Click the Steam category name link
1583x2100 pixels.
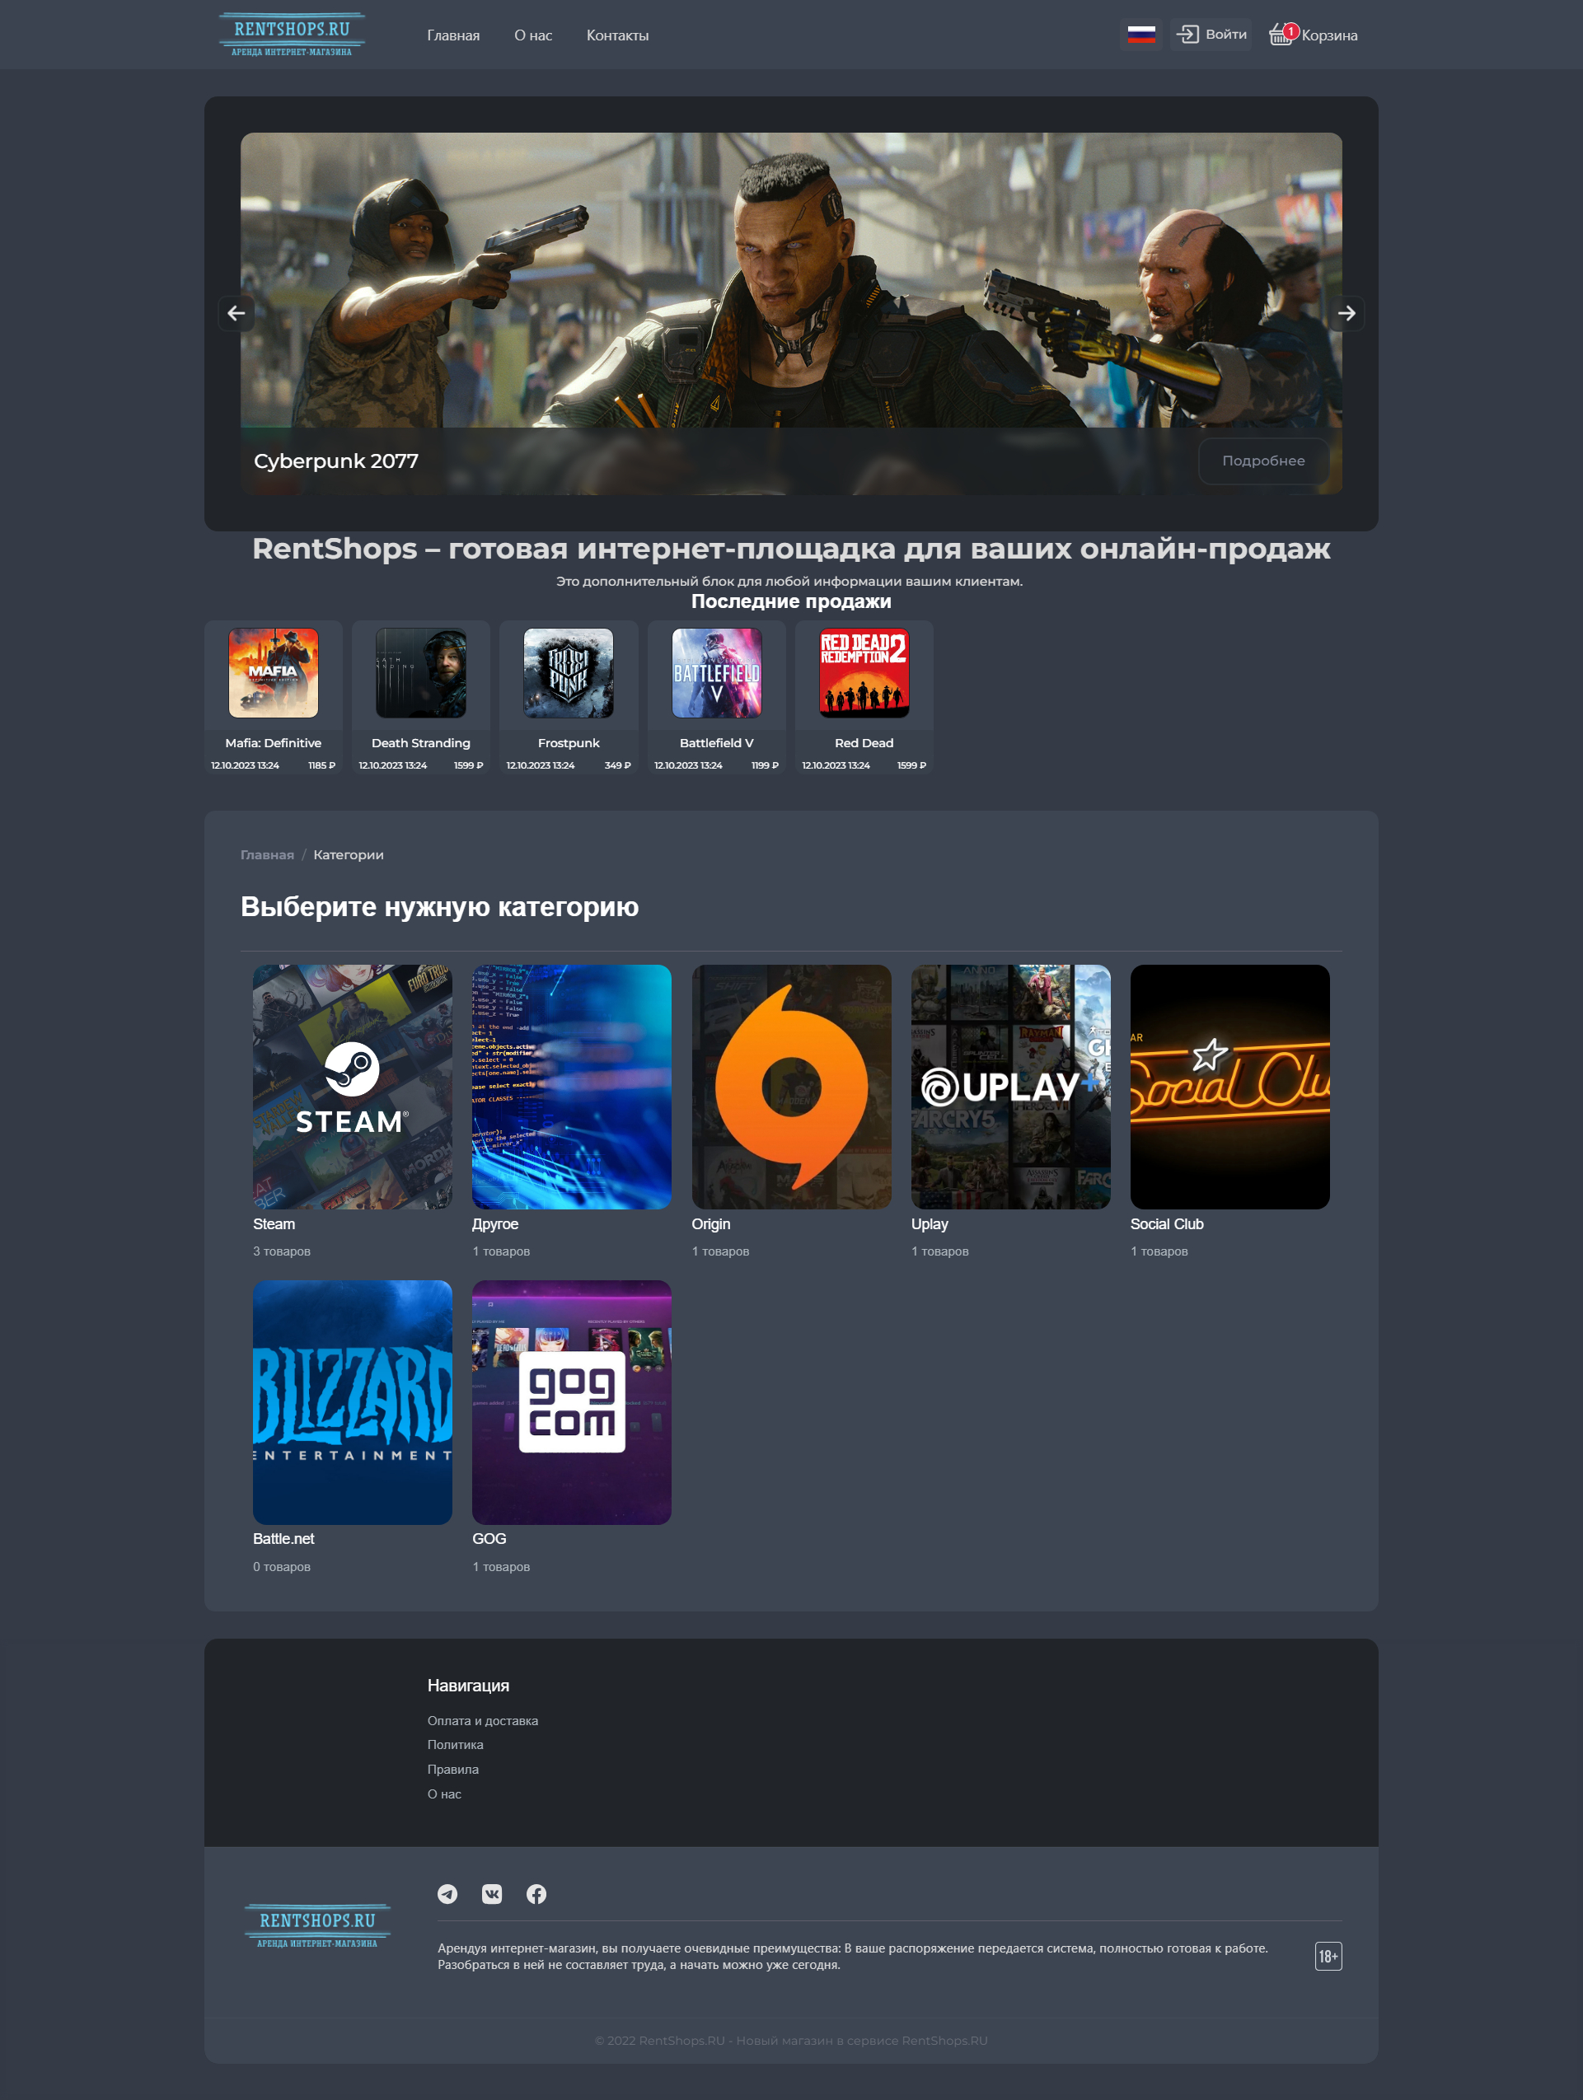pyautogui.click(x=274, y=1225)
